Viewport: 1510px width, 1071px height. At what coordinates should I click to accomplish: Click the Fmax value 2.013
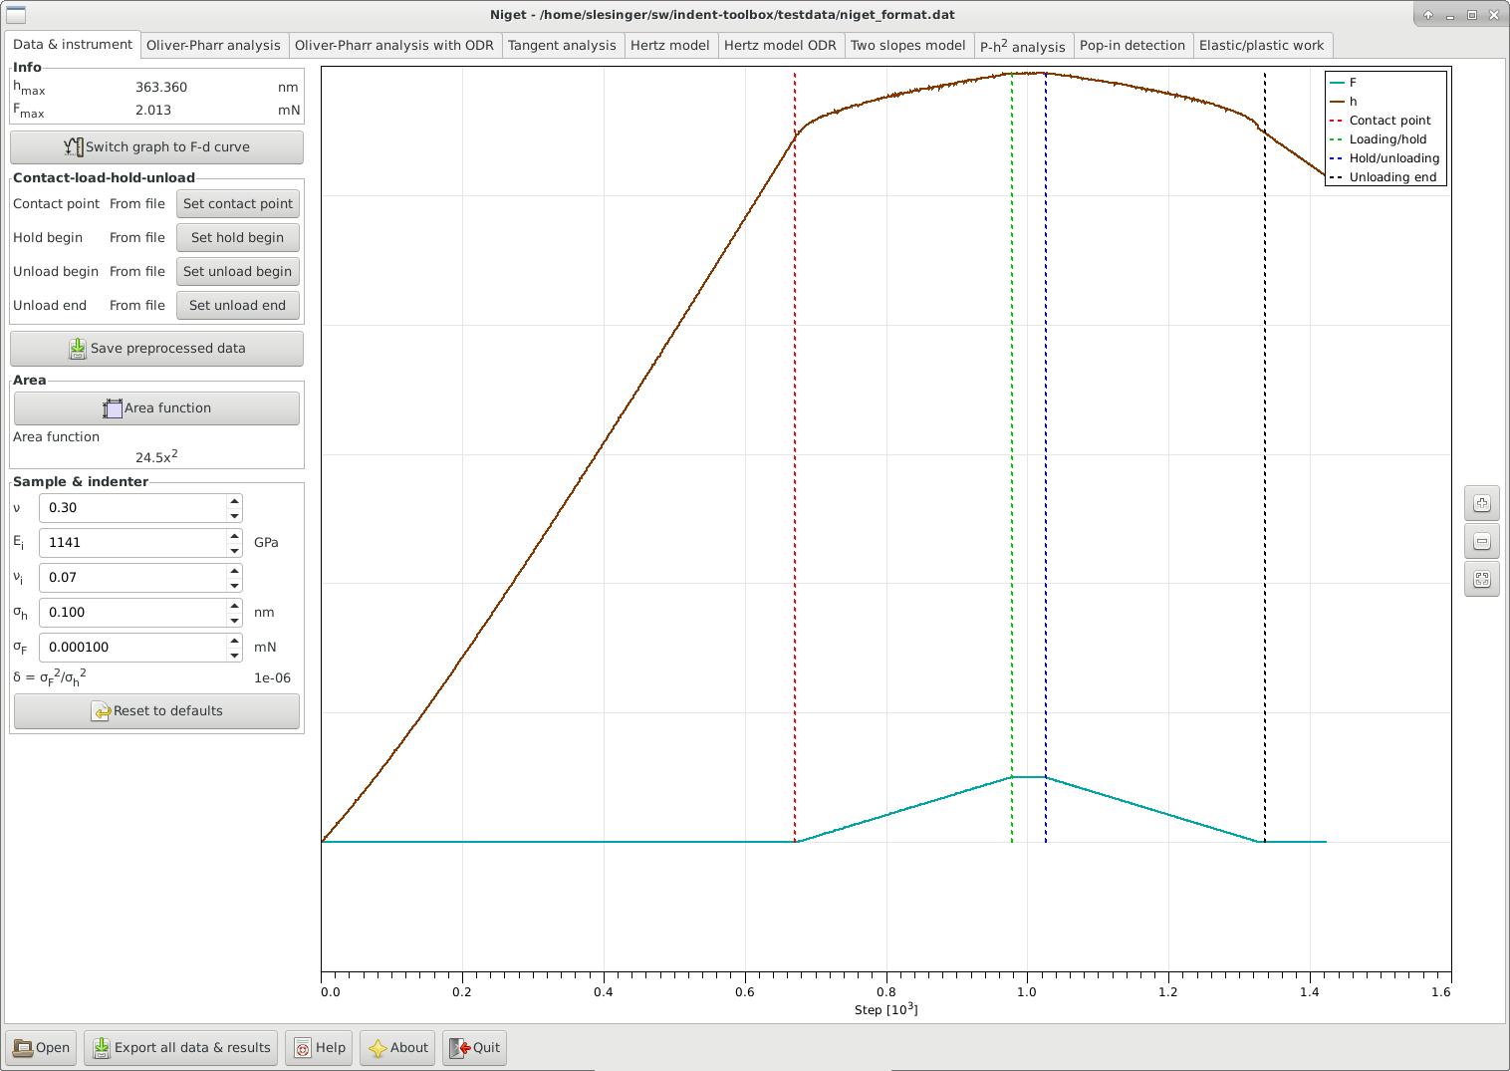tap(153, 111)
